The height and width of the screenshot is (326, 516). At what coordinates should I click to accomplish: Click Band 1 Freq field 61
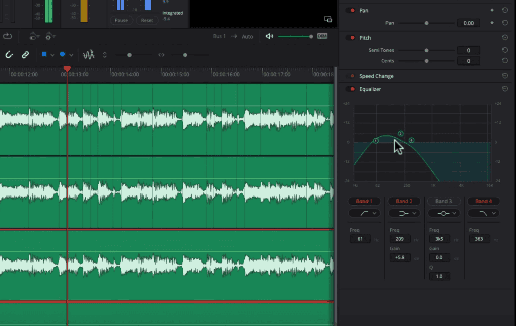pyautogui.click(x=360, y=239)
